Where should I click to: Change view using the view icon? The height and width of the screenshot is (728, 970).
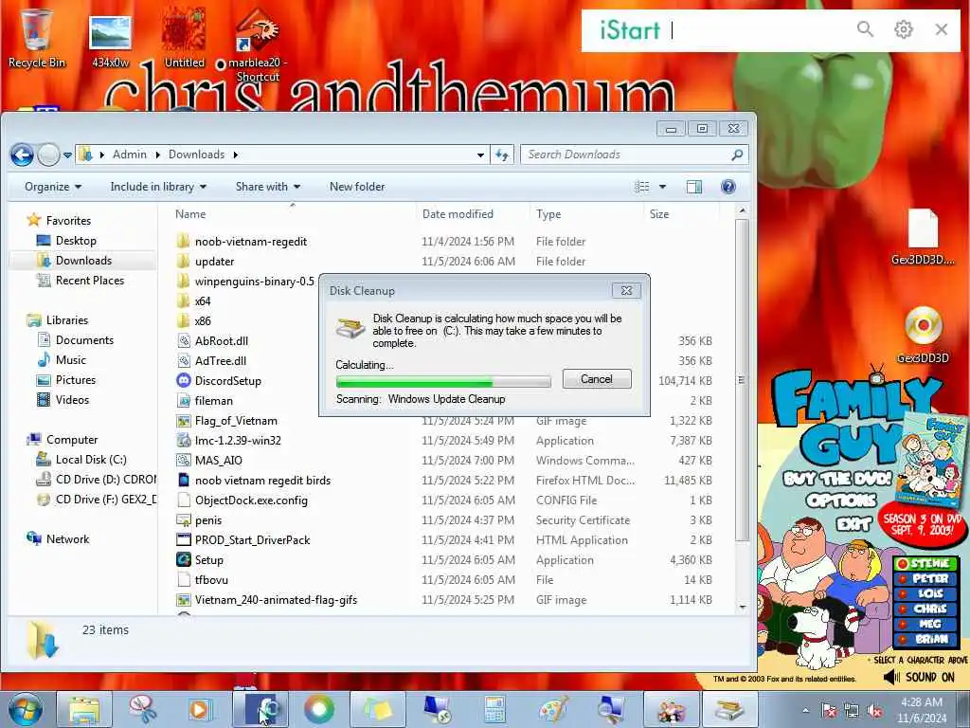pos(642,187)
